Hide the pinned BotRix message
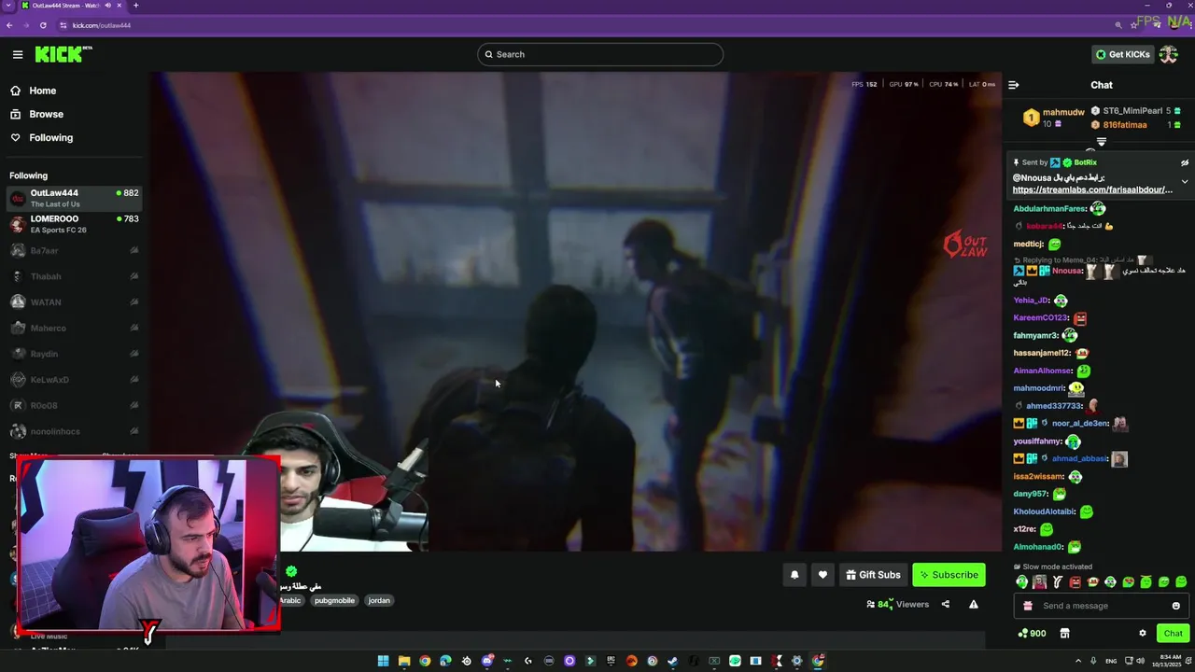Screen dimensions: 1195x672 click(1185, 162)
